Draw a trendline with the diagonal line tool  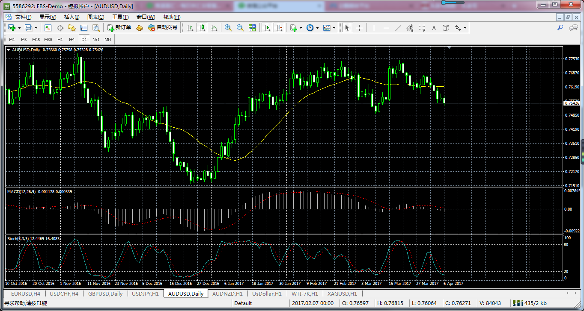click(398, 28)
